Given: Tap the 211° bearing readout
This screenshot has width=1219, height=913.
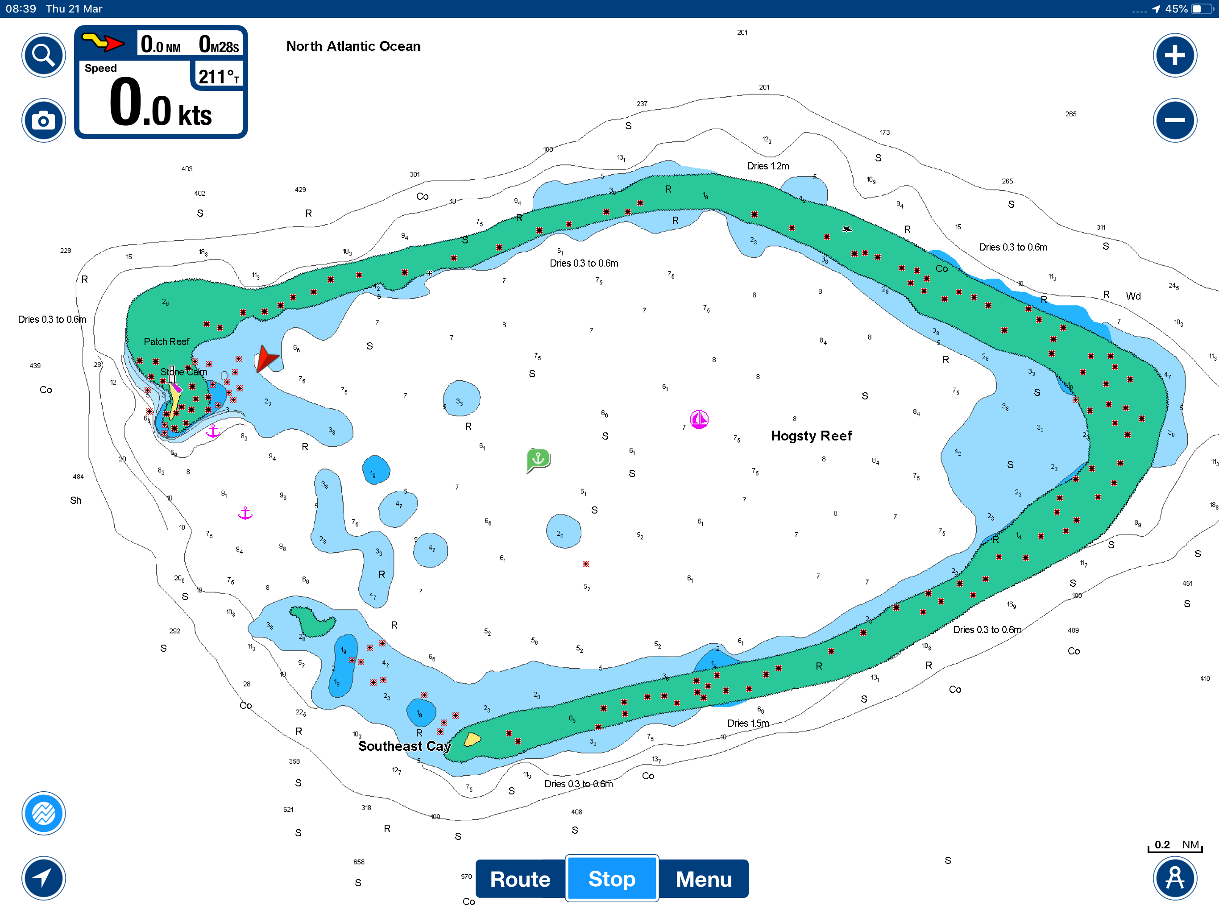Looking at the screenshot, I should click(x=218, y=76).
